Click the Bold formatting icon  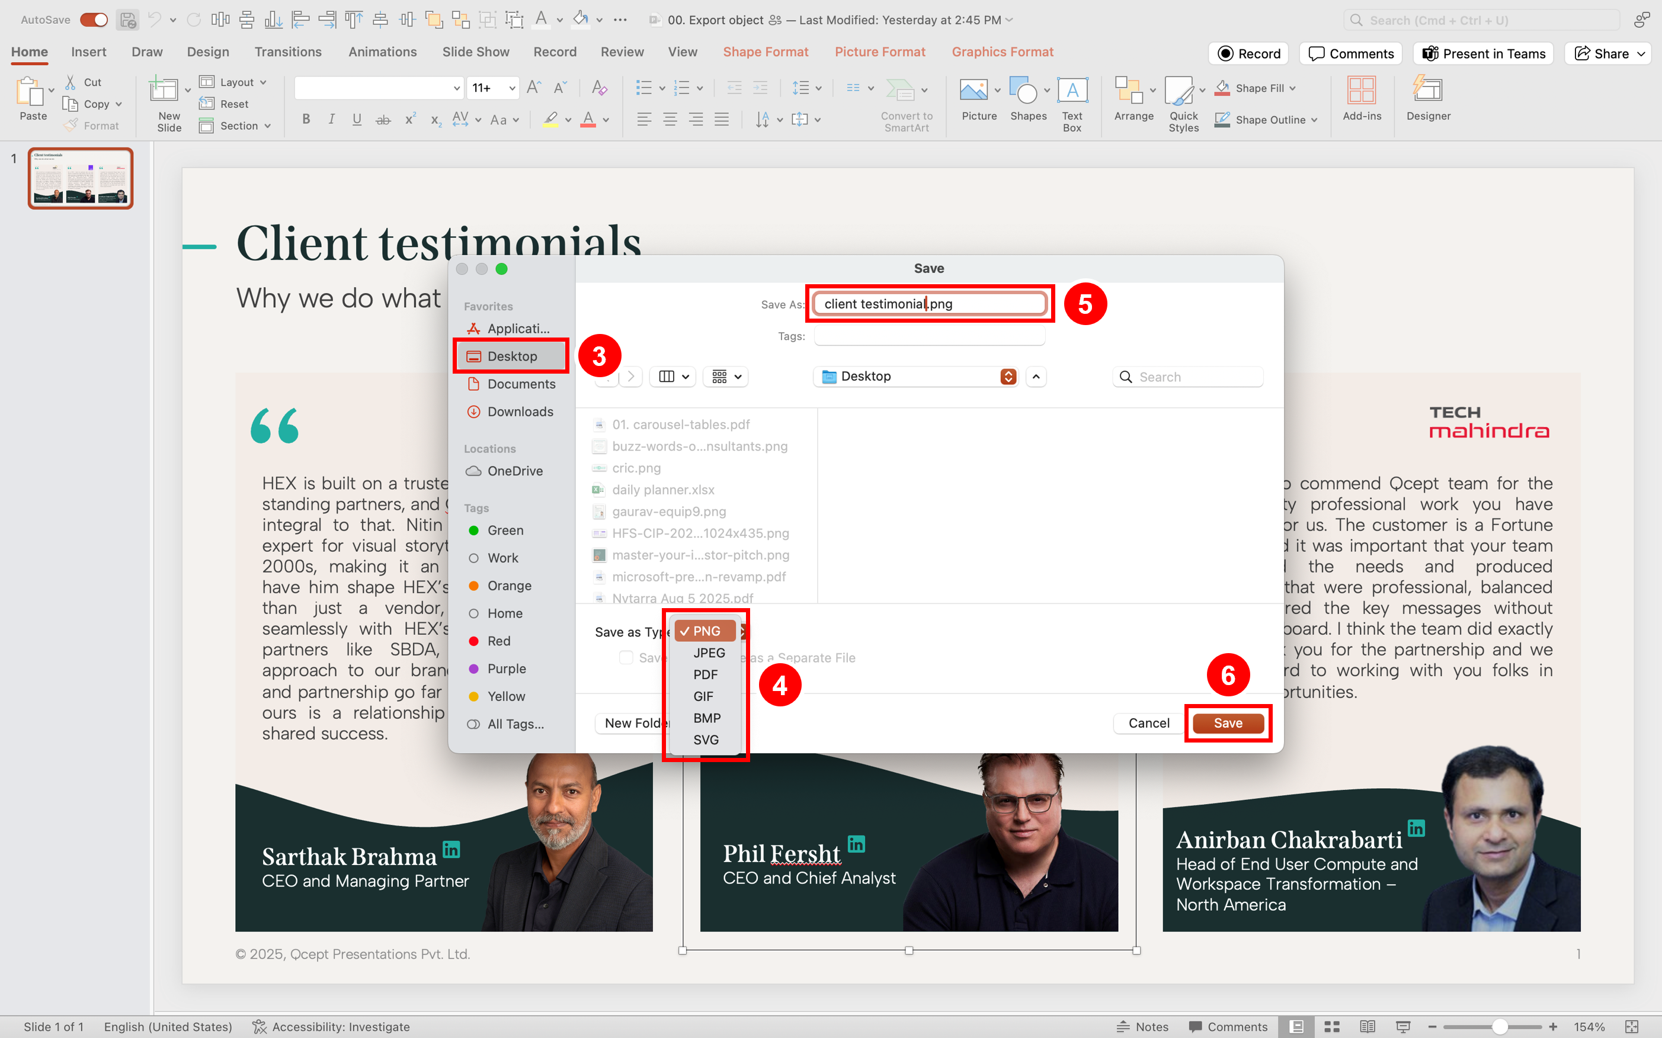306,120
